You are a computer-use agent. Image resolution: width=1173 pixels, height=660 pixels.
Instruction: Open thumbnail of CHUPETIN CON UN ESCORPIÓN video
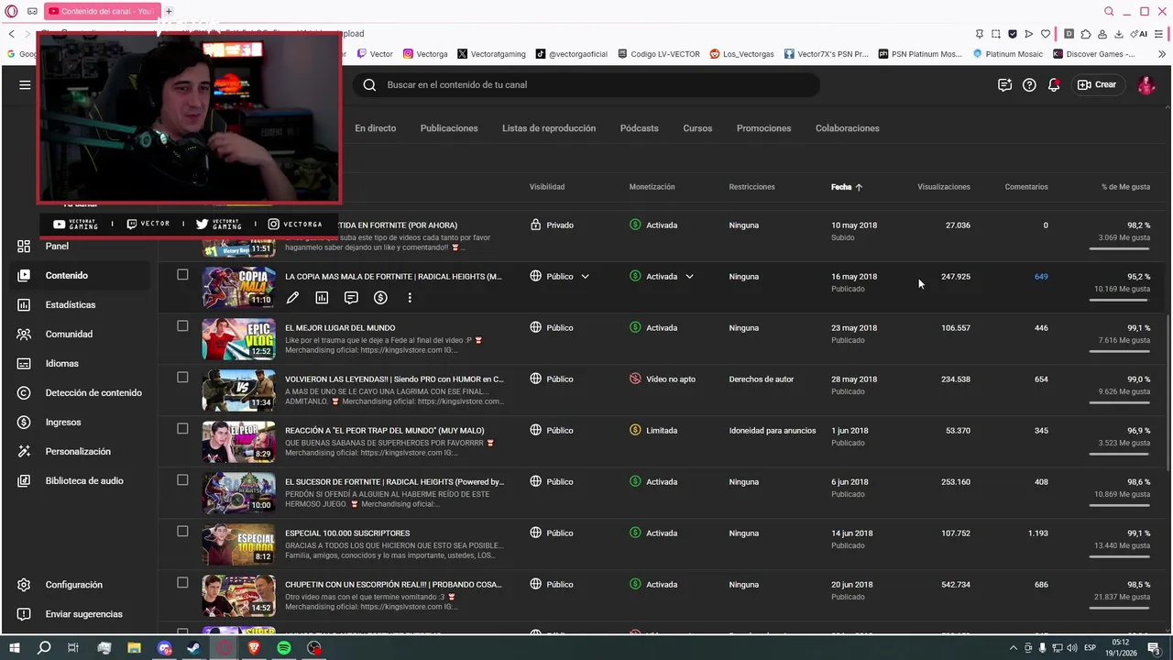[x=238, y=595]
